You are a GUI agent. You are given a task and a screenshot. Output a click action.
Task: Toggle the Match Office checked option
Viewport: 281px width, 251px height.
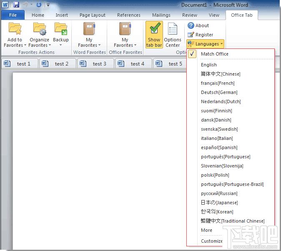click(x=231, y=54)
